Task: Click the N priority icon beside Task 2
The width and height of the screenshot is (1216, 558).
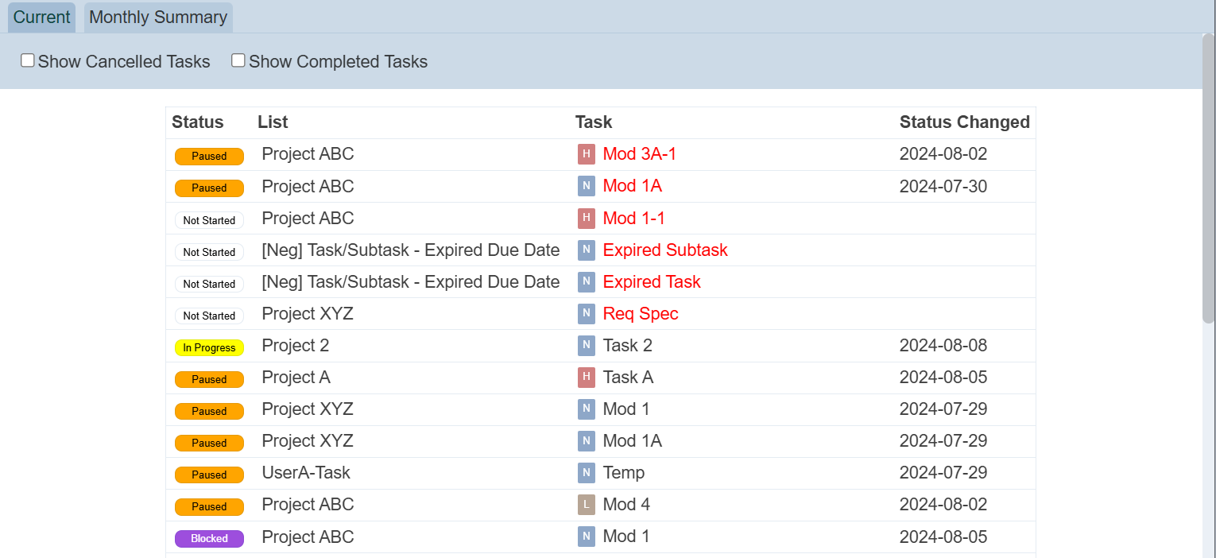Action: [586, 346]
